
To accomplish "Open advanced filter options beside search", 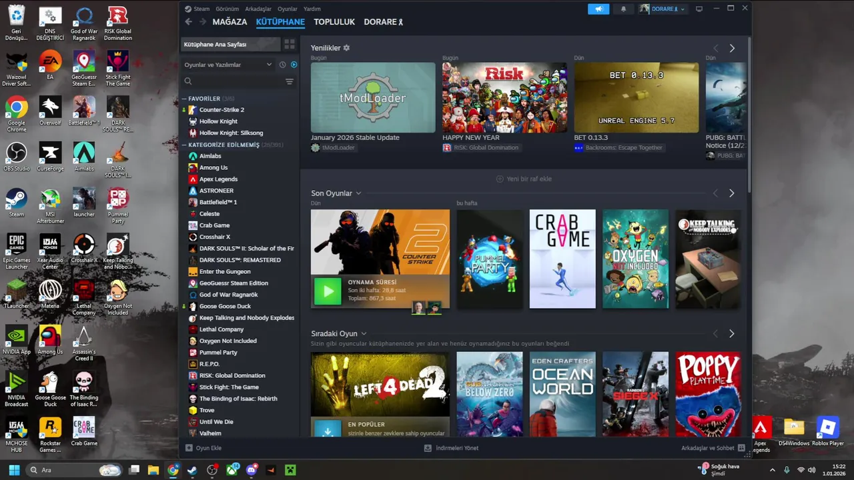I will (x=290, y=81).
